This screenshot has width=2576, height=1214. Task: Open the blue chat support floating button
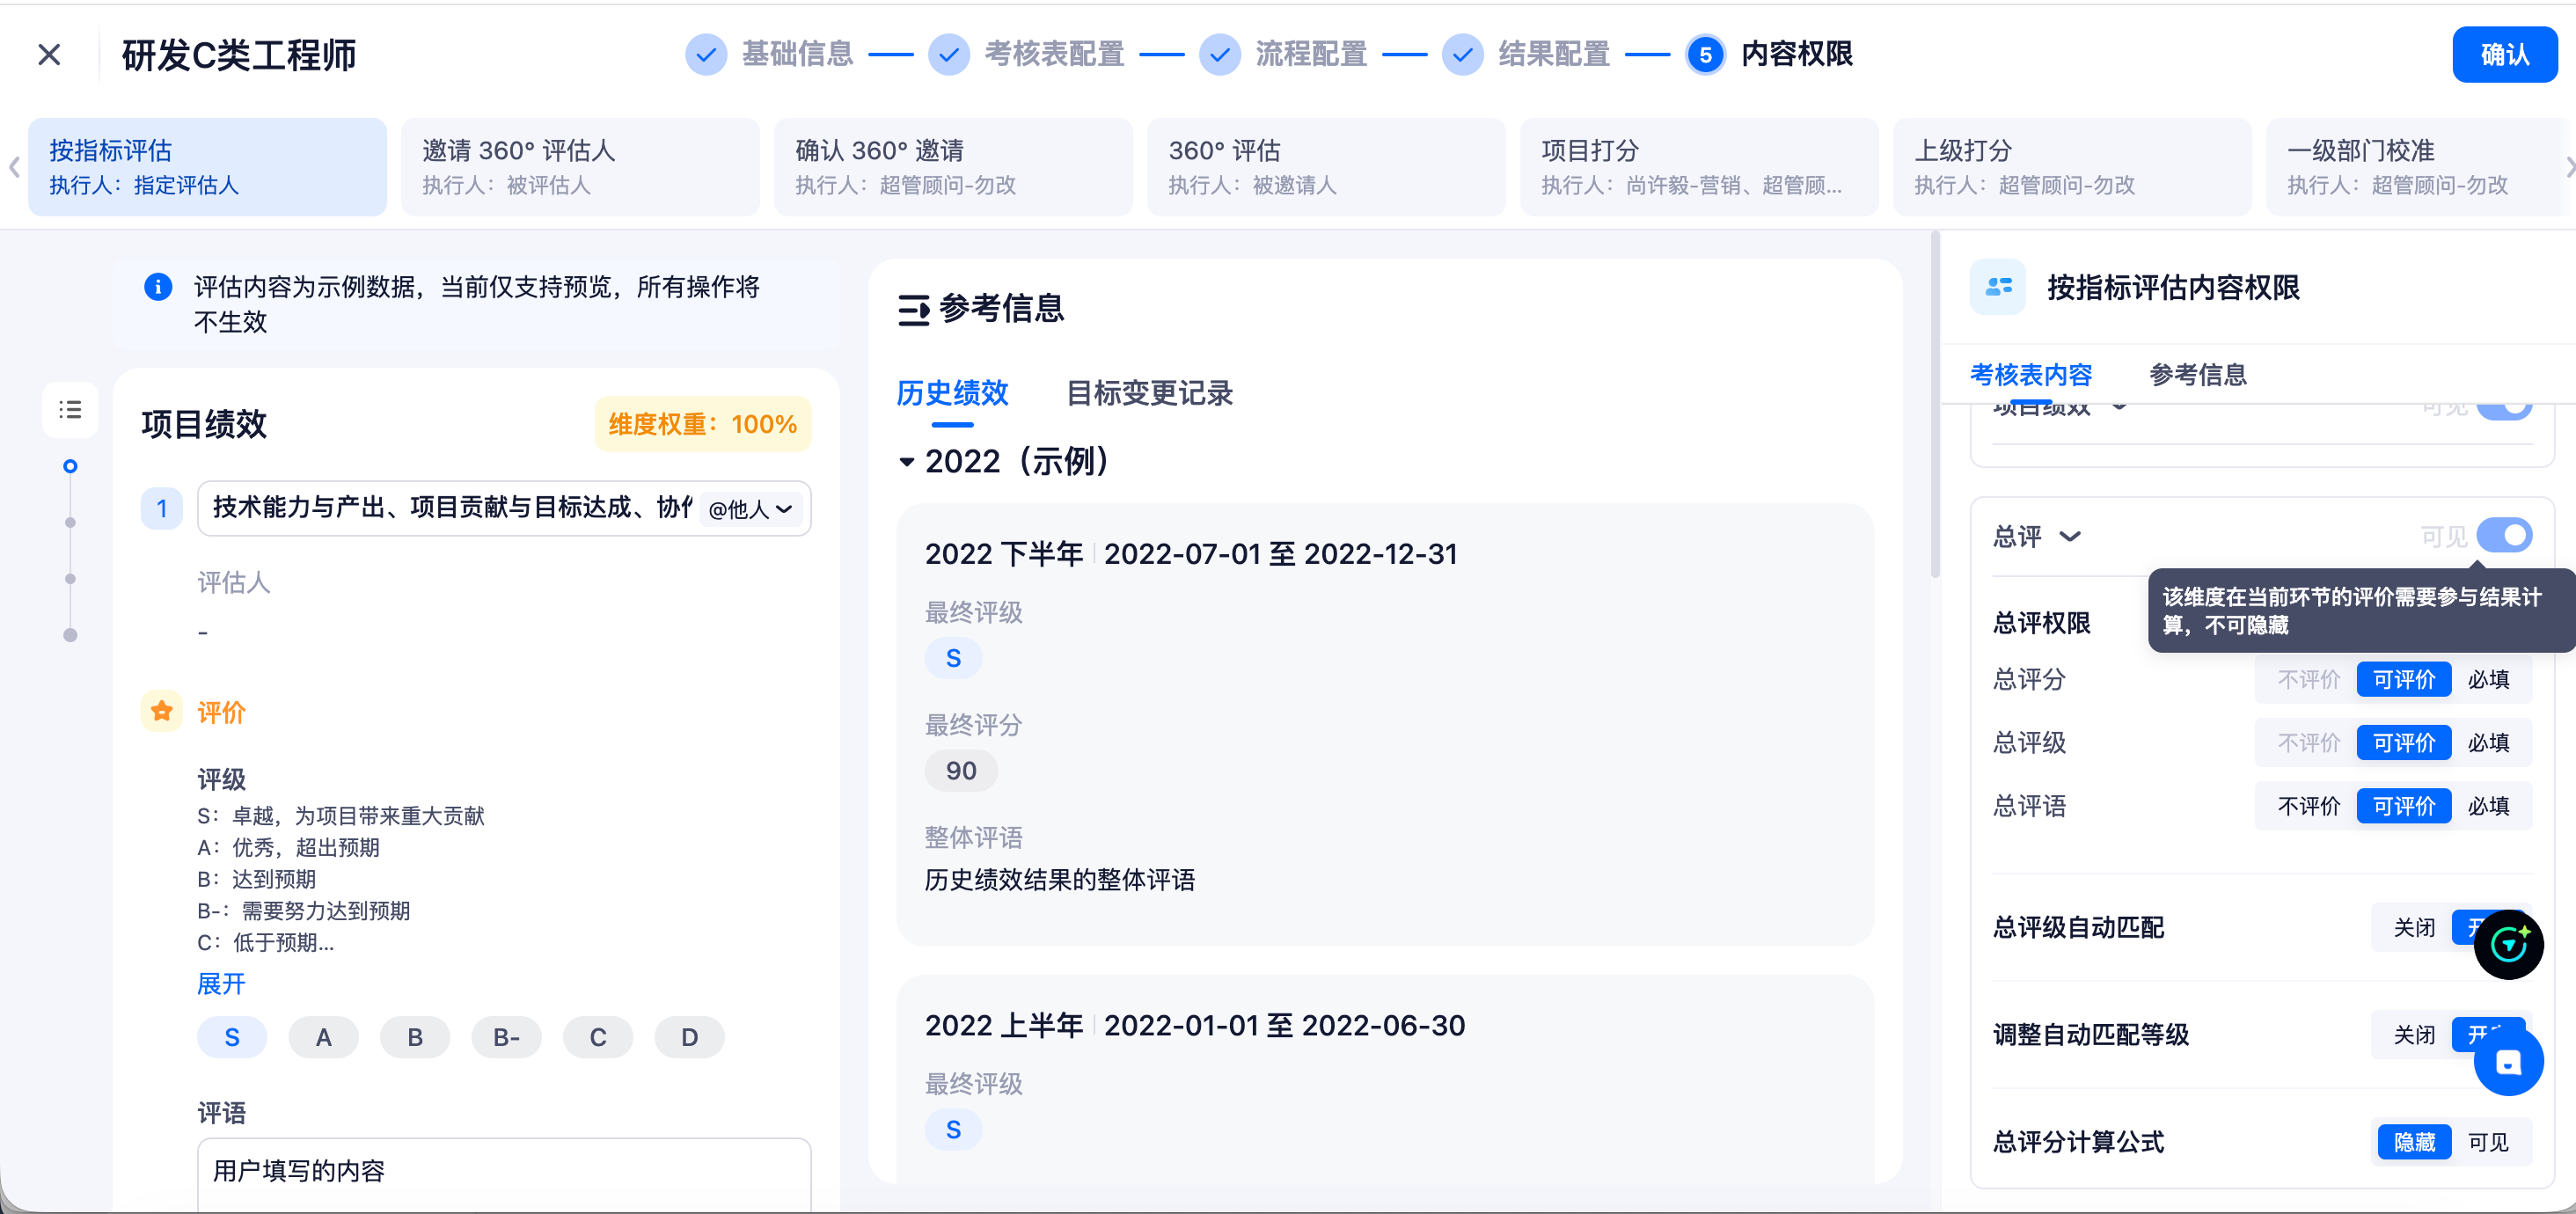pos(2508,1062)
